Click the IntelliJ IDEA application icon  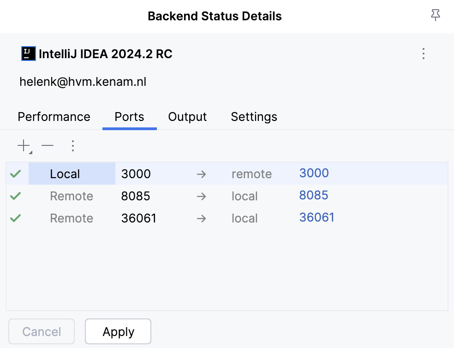click(28, 54)
